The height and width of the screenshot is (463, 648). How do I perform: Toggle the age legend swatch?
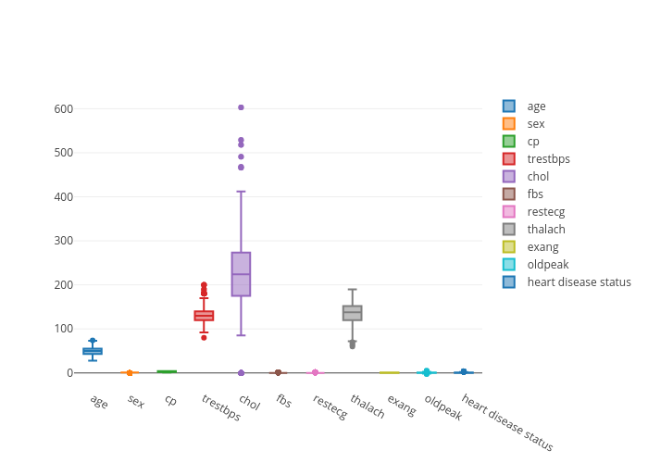coord(509,106)
